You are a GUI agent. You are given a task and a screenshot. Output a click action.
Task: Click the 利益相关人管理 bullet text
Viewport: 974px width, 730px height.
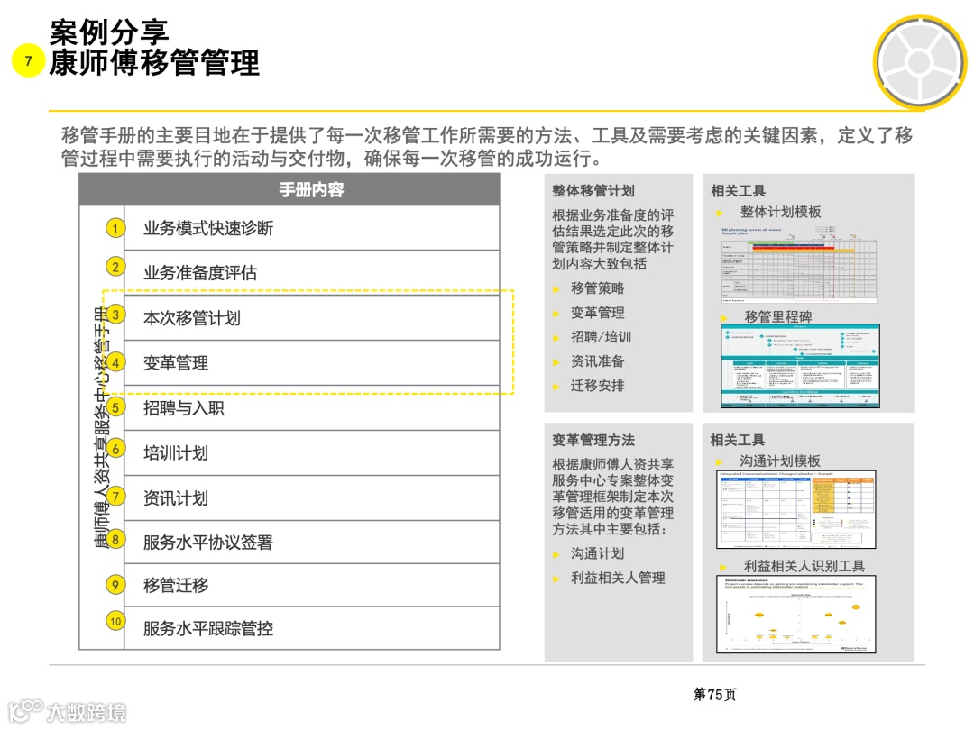point(618,578)
